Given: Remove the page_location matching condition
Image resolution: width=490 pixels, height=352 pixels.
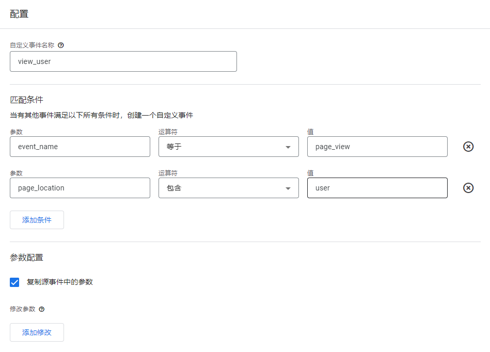Looking at the screenshot, I should [468, 188].
